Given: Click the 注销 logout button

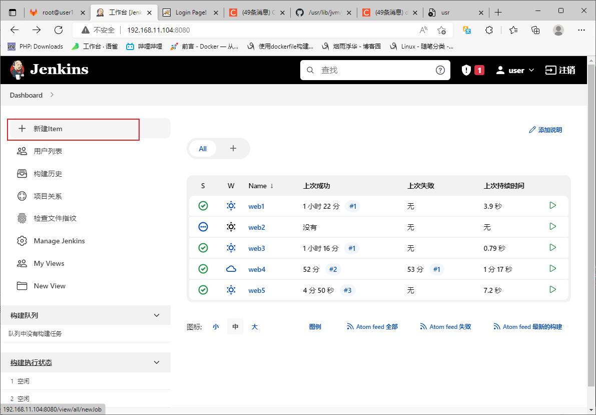Looking at the screenshot, I should (560, 70).
